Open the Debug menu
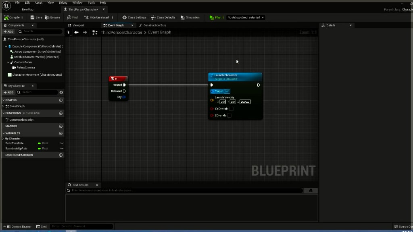This screenshot has height=232, width=413. 63,2
